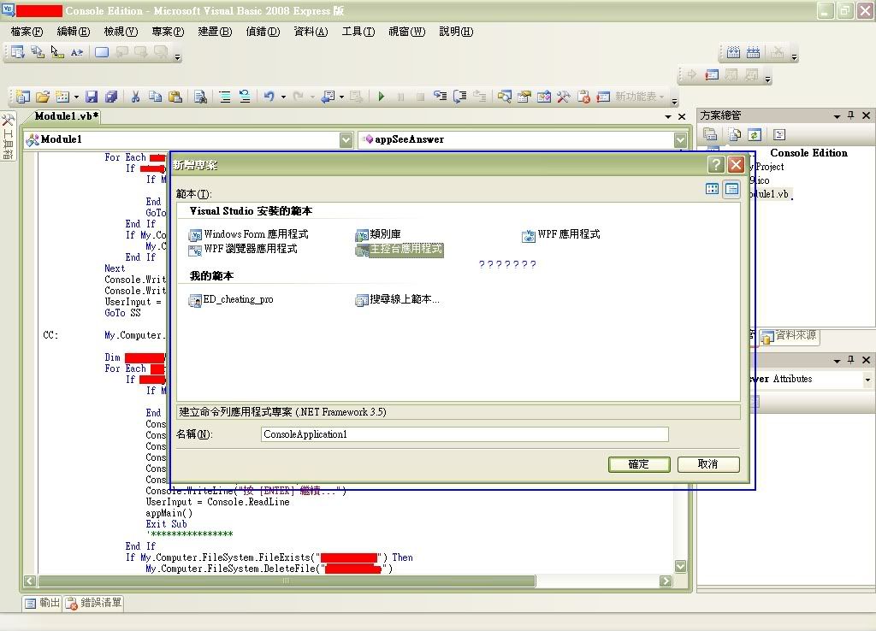
Task: Select the WPF 應用程式 template
Action: (x=561, y=234)
